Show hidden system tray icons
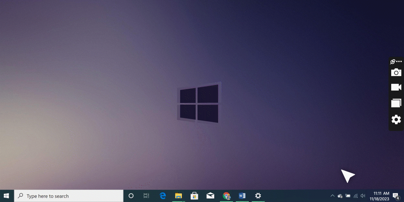The width and height of the screenshot is (404, 202). (333, 196)
